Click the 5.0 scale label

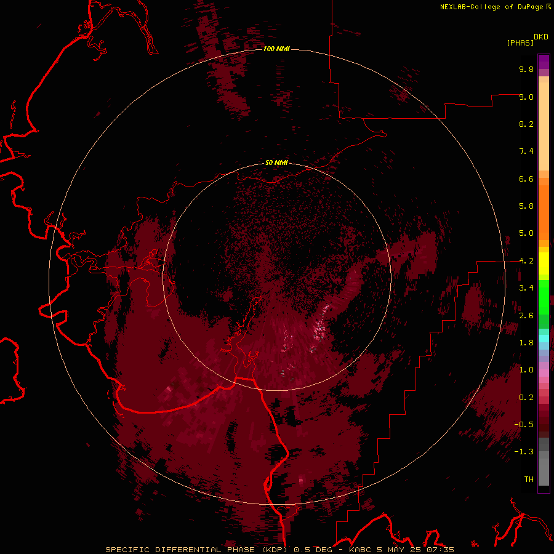coord(526,233)
